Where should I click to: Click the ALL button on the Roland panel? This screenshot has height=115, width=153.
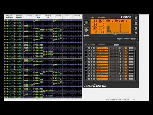(x=136, y=18)
